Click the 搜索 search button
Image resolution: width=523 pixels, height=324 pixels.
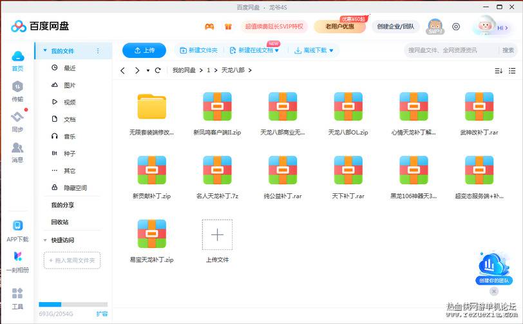508,50
